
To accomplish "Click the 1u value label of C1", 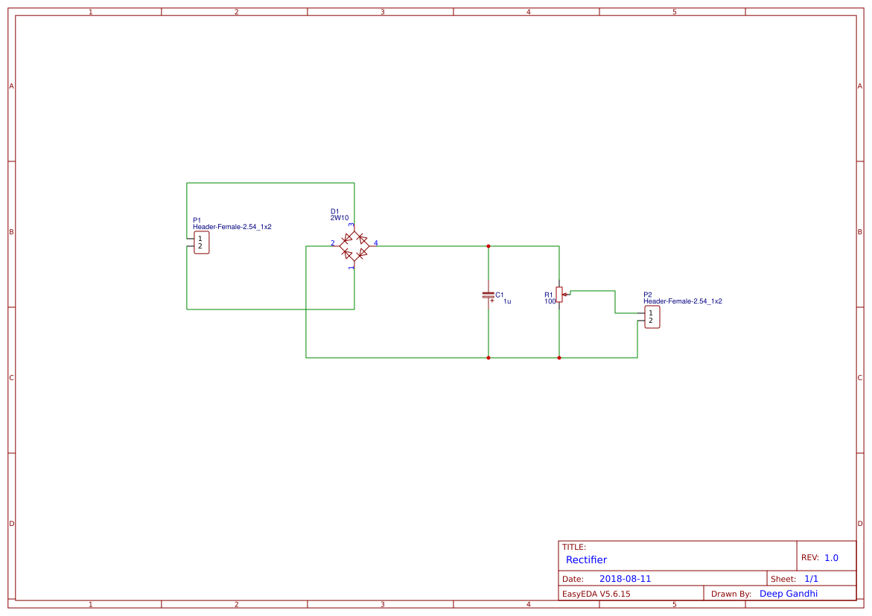I will [x=506, y=301].
